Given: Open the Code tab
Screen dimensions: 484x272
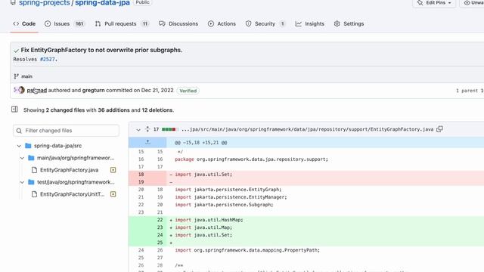Looking at the screenshot, I should click(24, 23).
